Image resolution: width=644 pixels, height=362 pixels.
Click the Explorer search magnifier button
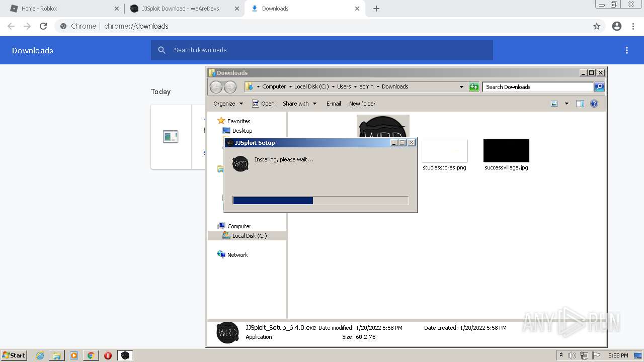click(599, 87)
